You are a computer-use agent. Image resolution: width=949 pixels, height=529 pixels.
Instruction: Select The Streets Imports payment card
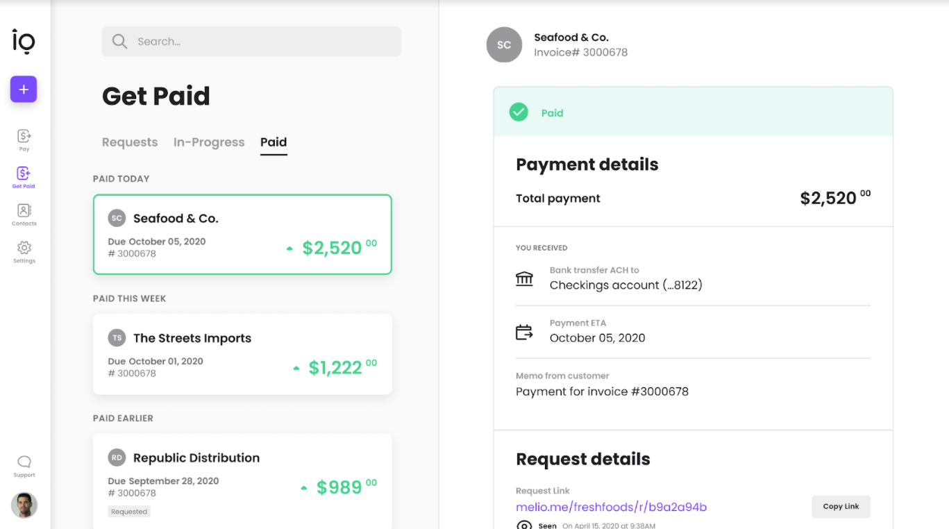[242, 355]
